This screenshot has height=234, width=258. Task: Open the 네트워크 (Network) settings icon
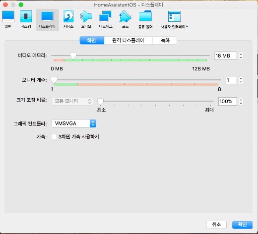(x=106, y=19)
